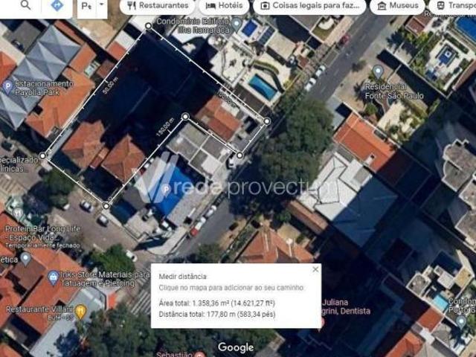Click the Estacionamento Pavolla Park parking pin
Screen dimensions: 476x357
[x=7, y=87]
